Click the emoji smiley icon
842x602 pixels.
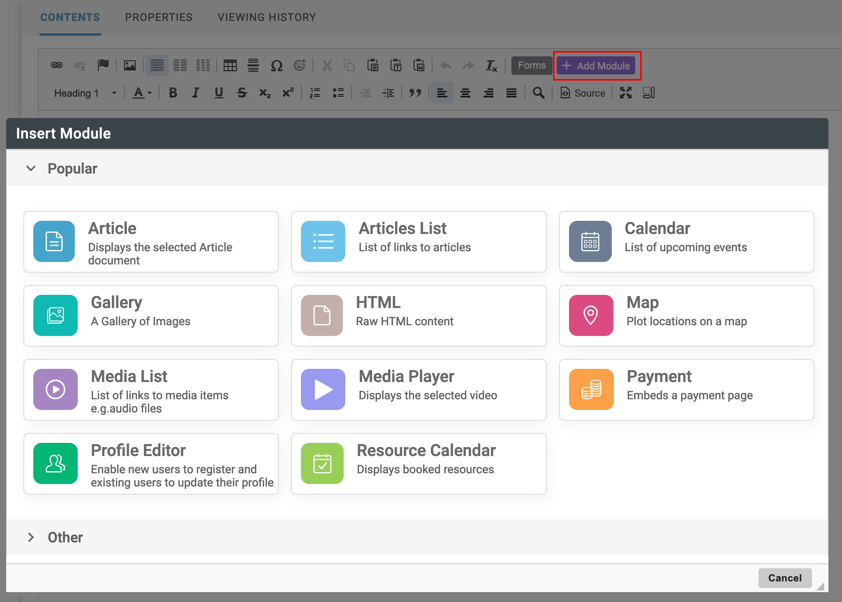click(x=300, y=65)
